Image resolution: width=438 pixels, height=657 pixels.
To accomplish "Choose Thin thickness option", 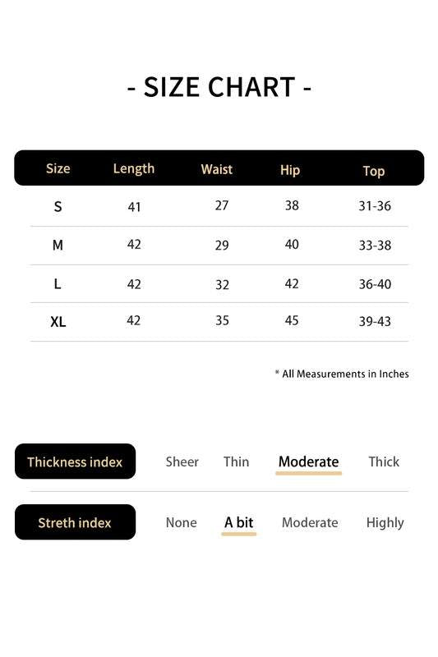I will pyautogui.click(x=236, y=462).
